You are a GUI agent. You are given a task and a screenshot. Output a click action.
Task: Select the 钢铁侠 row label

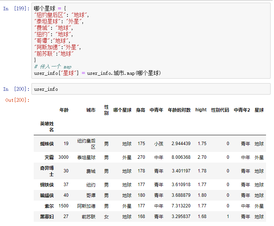coord(47,185)
